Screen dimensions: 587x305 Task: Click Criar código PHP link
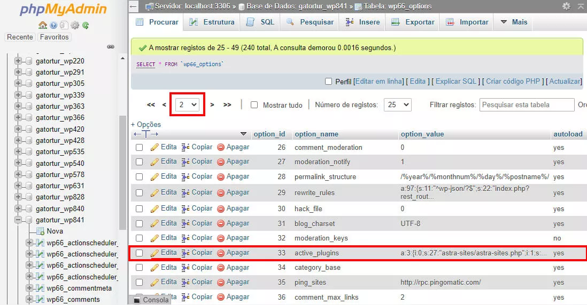coord(513,82)
